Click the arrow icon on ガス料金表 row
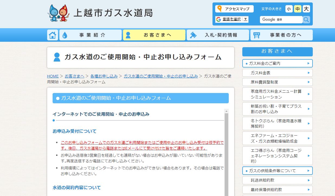 (309, 73)
